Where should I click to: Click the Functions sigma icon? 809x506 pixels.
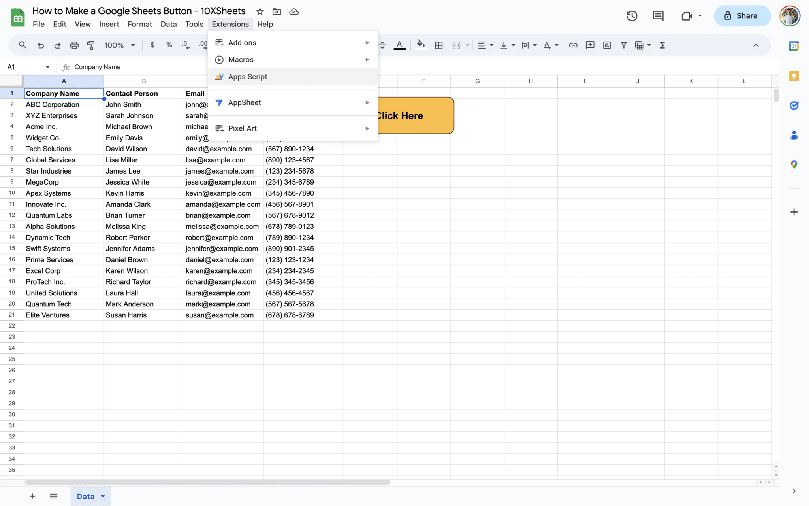(x=662, y=45)
